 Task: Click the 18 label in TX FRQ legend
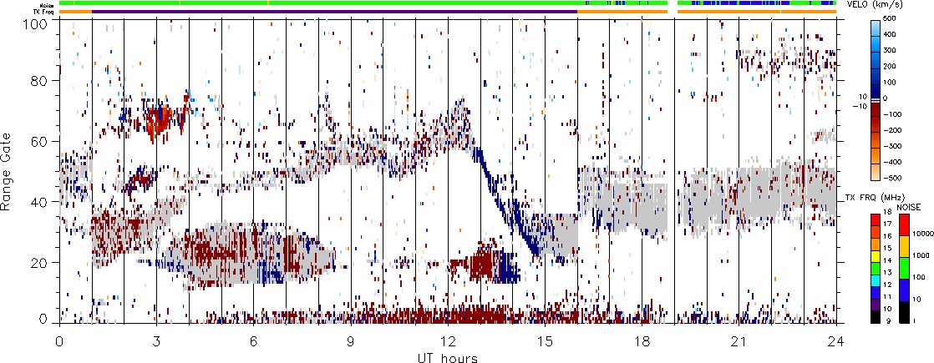(887, 213)
